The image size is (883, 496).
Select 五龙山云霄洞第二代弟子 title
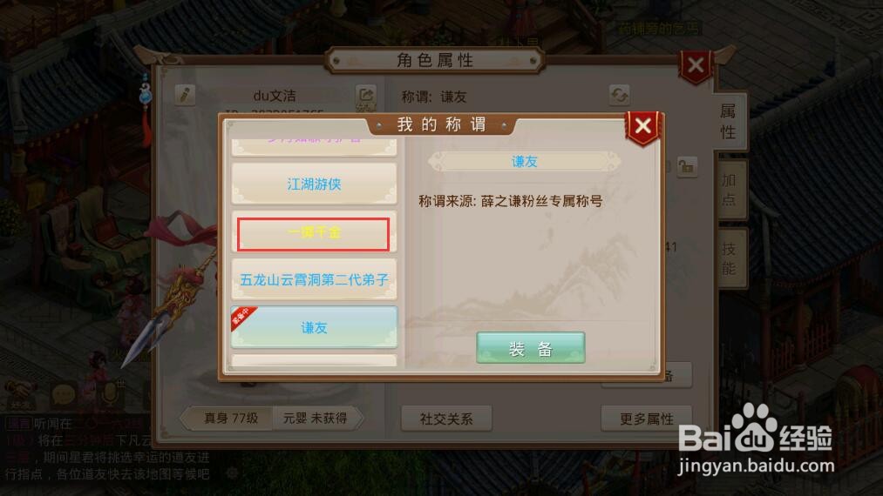(314, 279)
